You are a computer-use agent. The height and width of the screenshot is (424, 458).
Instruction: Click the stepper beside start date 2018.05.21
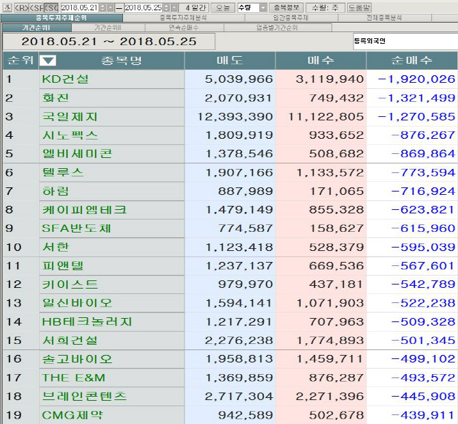(x=103, y=8)
